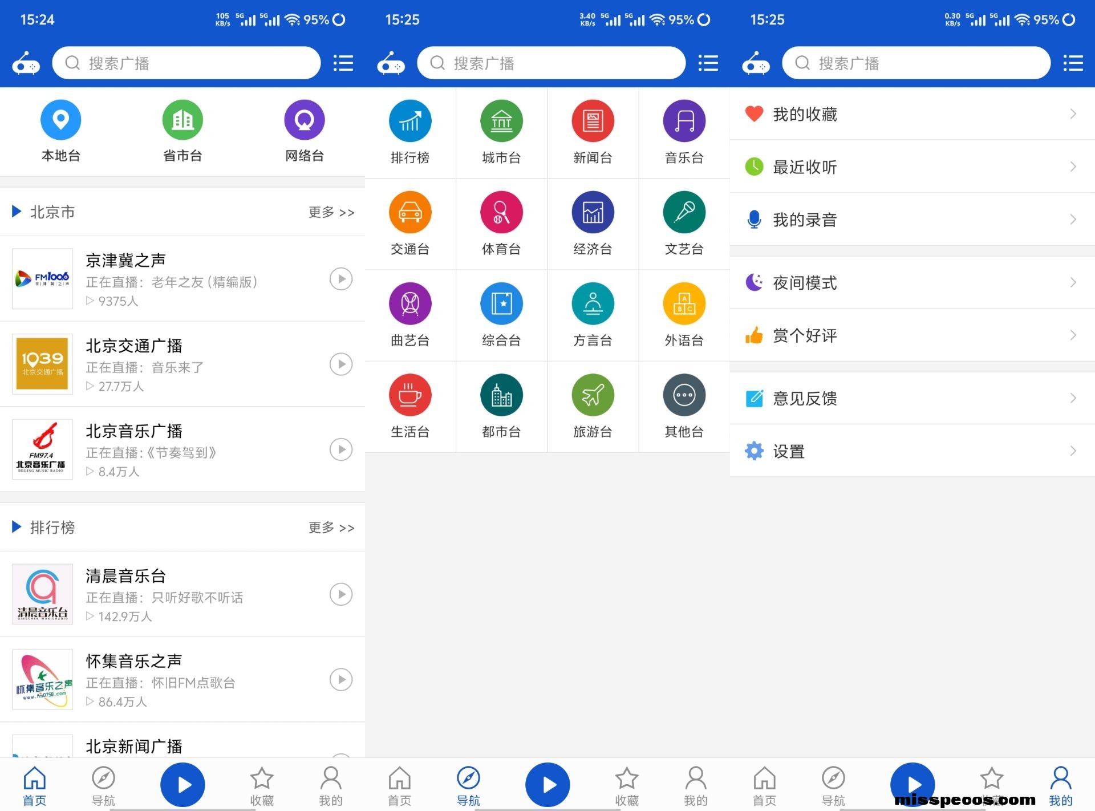The height and width of the screenshot is (811, 1095).
Task: Open 意见反馈 feedback entry
Action: 912,398
